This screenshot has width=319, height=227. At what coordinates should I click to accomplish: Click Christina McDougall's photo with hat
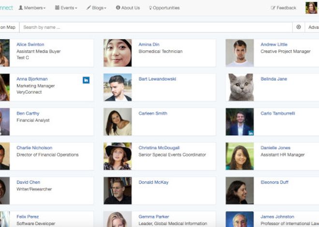117,156
